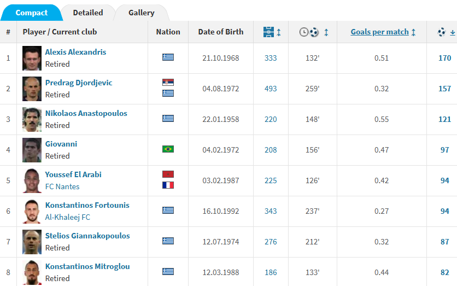Click Morocco flag for Youssef El Arabi
This screenshot has width=457, height=286.
coord(168,174)
